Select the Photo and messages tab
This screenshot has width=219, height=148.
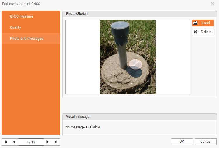[x=27, y=39]
